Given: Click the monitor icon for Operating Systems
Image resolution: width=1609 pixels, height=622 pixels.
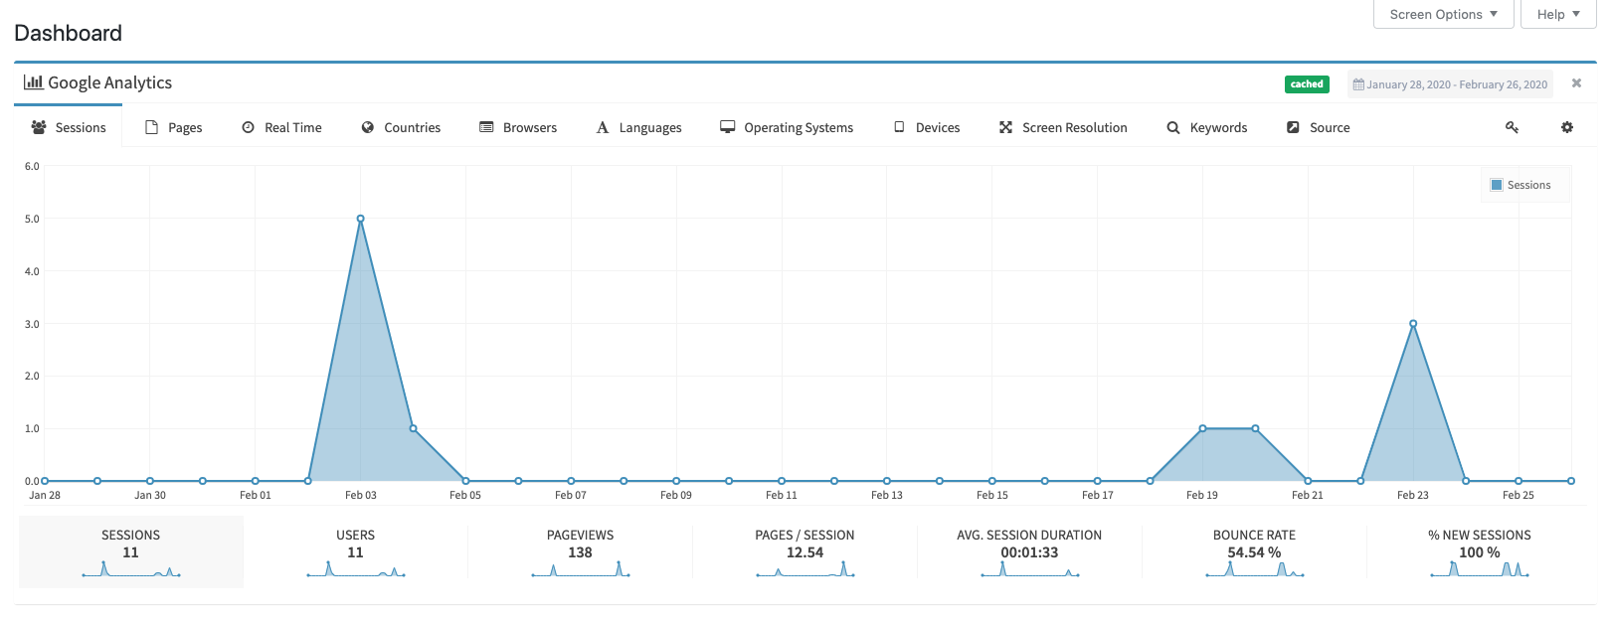Looking at the screenshot, I should point(728,127).
